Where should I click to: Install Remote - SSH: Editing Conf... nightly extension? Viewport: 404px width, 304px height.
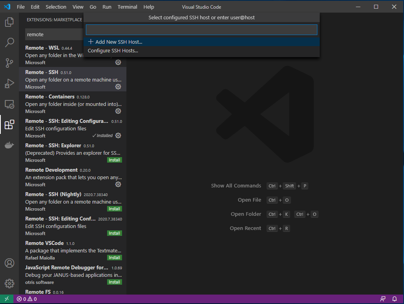tap(115, 233)
